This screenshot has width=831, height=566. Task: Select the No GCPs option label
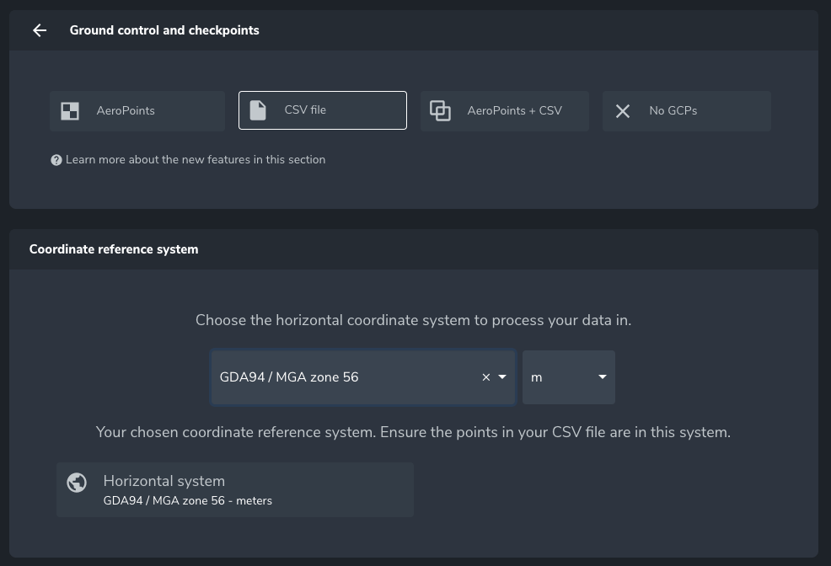(673, 111)
